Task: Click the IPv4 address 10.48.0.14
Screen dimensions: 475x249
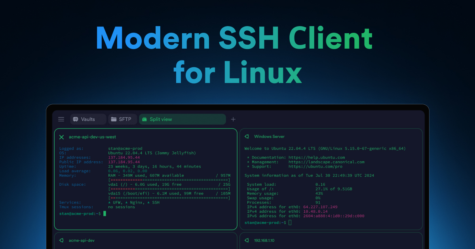Action: tap(315, 211)
